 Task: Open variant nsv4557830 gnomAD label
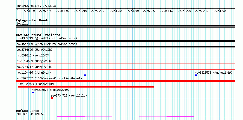point(47,44)
